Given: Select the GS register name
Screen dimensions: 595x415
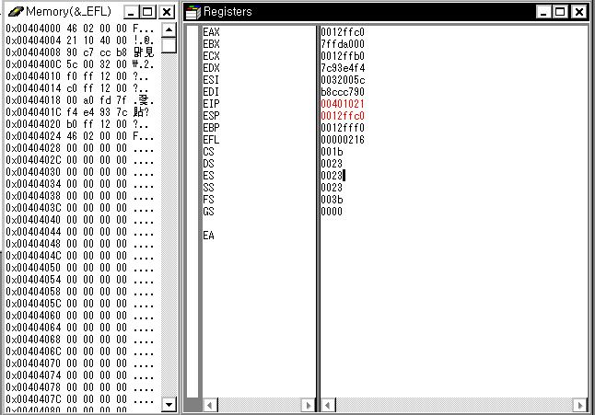Looking at the screenshot, I should click(x=208, y=212).
